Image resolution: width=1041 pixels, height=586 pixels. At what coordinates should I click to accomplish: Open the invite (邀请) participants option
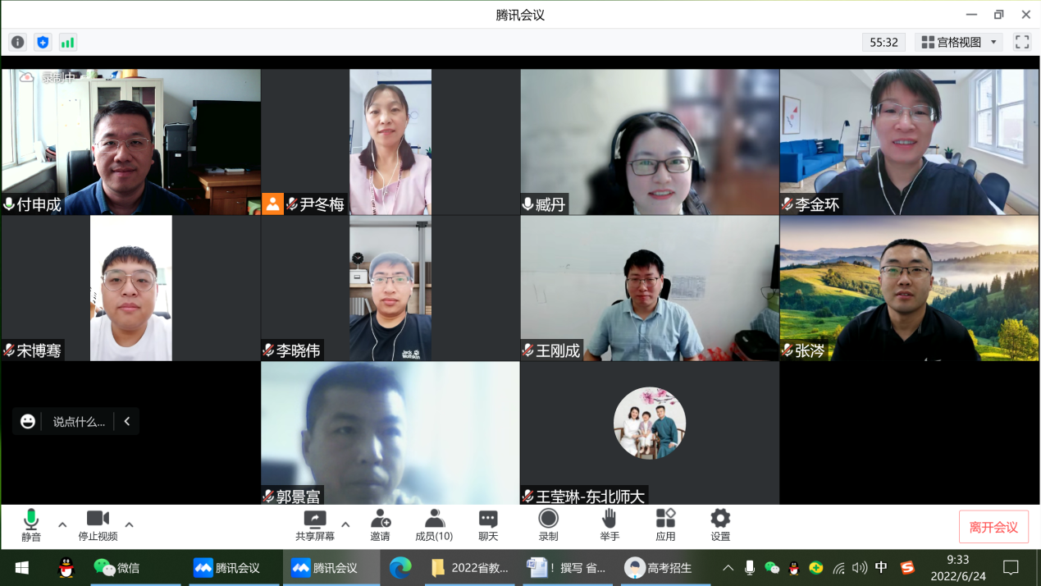[x=380, y=525]
